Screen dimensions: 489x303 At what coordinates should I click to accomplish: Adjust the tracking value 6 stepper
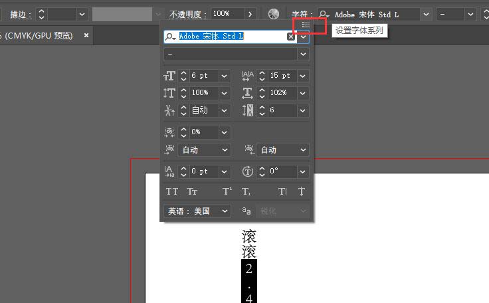pyautogui.click(x=262, y=110)
